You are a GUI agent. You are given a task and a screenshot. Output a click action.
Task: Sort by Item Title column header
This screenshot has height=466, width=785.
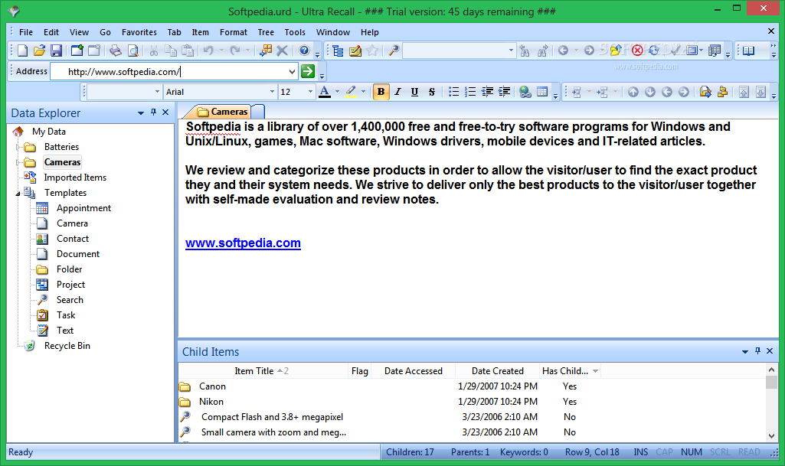[263, 371]
